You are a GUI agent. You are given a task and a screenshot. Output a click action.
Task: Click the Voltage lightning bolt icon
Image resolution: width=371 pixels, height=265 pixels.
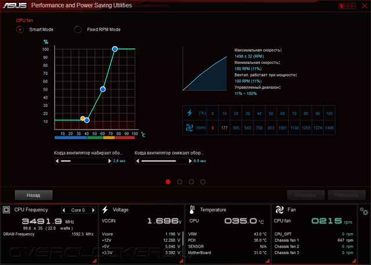[x=105, y=210]
